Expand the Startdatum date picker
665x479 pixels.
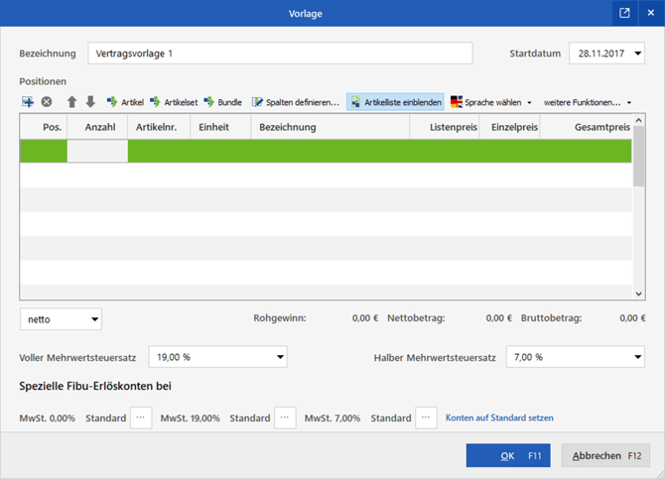tap(635, 54)
